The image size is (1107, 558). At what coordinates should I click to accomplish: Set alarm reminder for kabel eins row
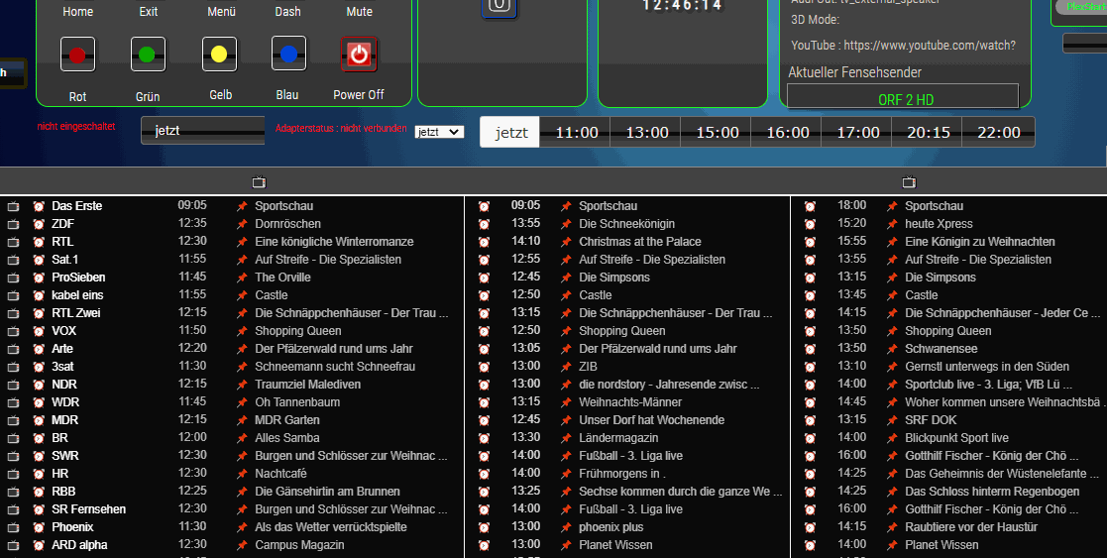[39, 295]
